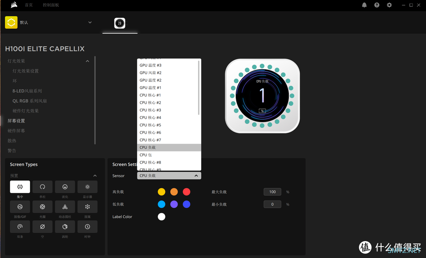Image resolution: width=426 pixels, height=258 pixels.
Task: Select the H100i device tab thumbnail
Action: (x=120, y=23)
